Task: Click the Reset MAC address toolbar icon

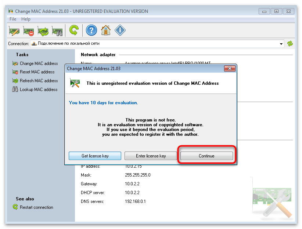Action: point(29,31)
